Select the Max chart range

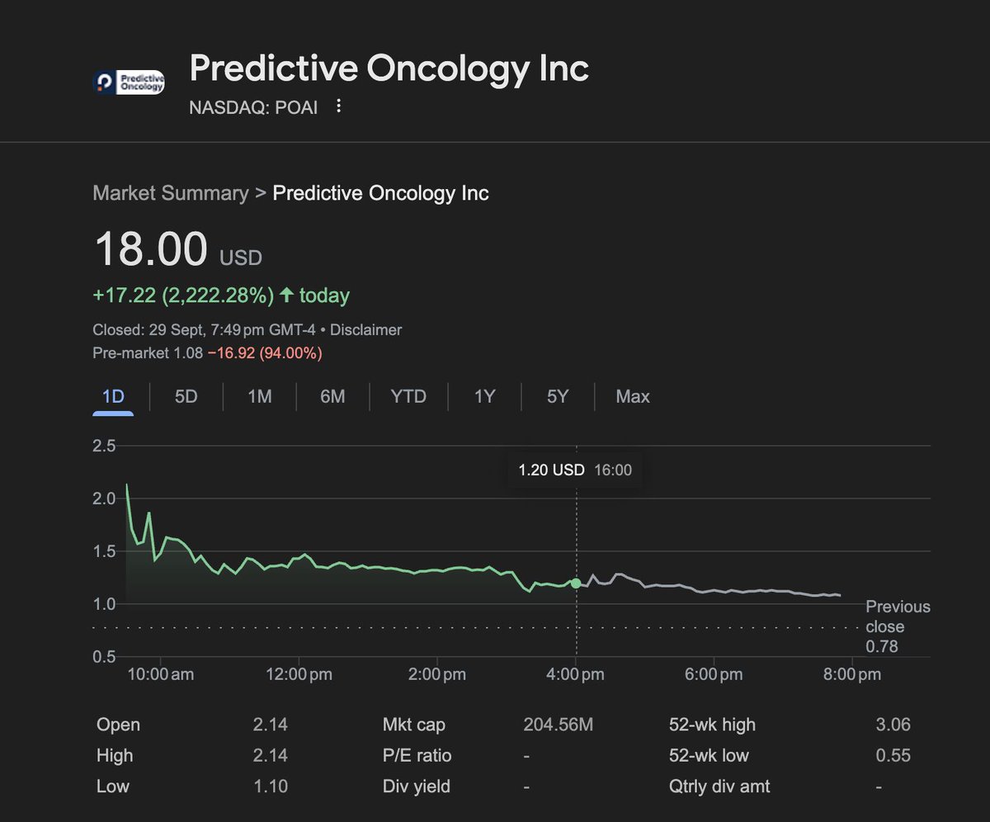(633, 397)
